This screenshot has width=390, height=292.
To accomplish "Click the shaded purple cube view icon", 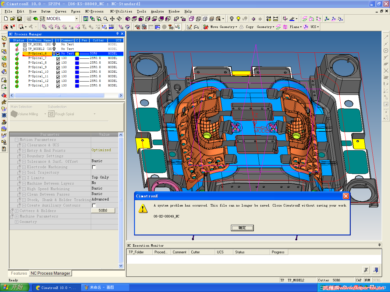I will tap(128, 19).
